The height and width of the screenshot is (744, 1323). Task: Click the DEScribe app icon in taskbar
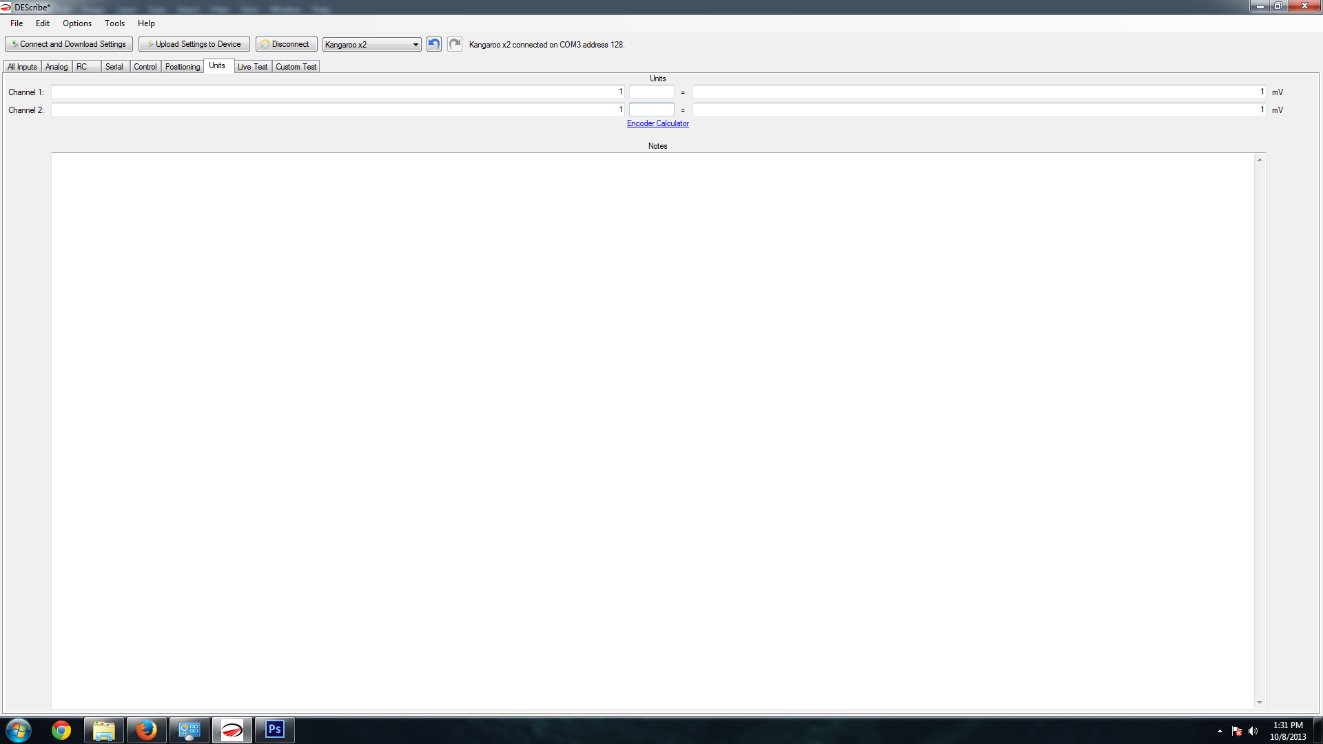pyautogui.click(x=232, y=730)
